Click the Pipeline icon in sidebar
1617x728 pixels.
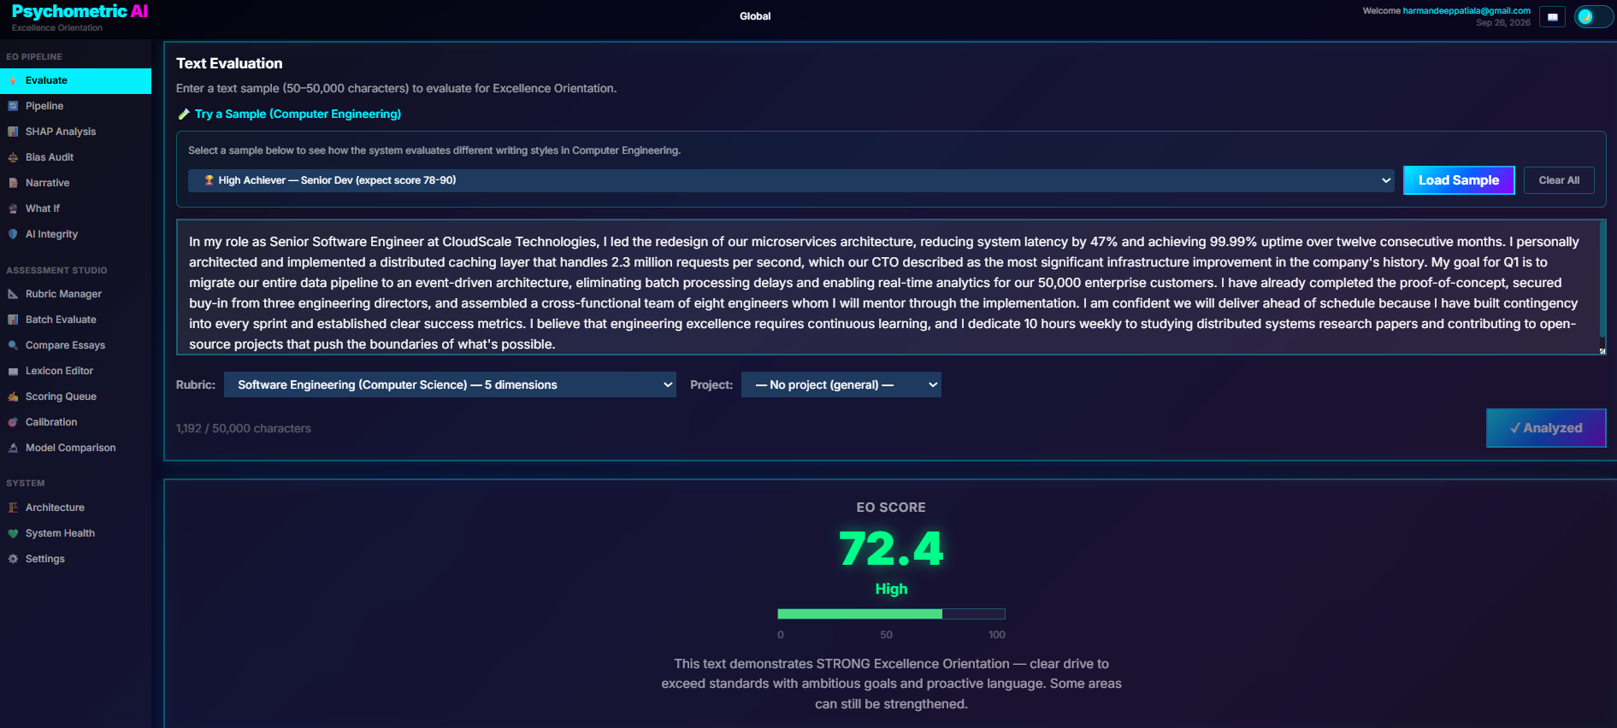pyautogui.click(x=13, y=106)
